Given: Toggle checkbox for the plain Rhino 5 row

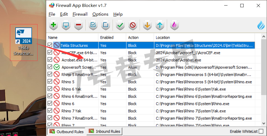Looking at the screenshot, I should pos(50,82).
